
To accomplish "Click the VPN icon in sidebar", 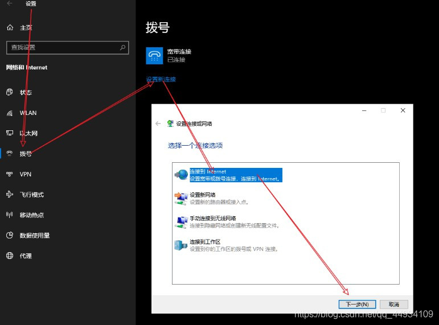I will (10, 174).
